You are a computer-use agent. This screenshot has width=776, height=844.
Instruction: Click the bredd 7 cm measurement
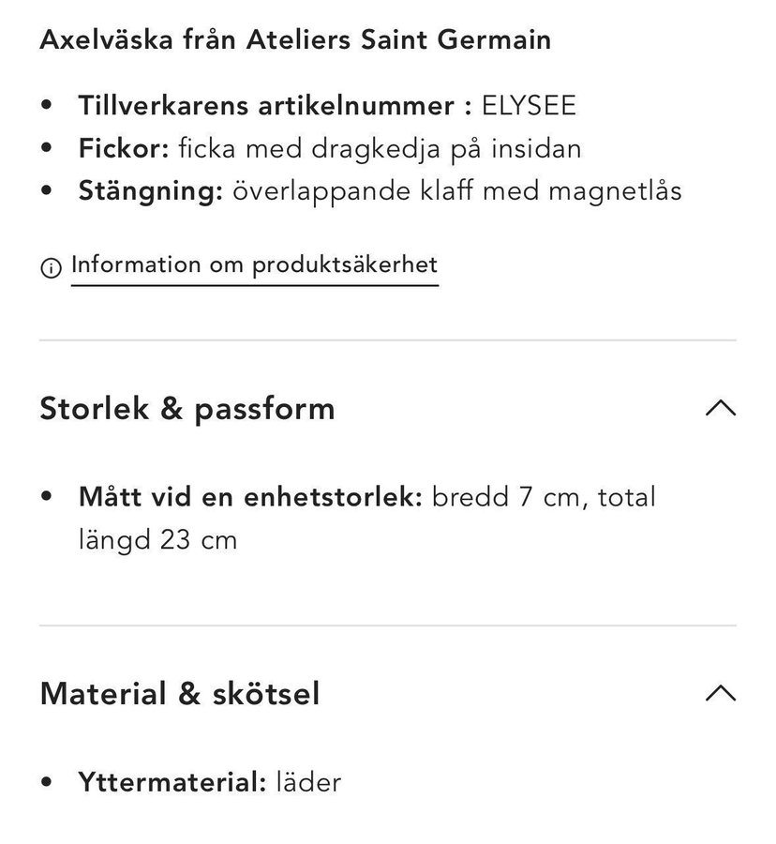pos(506,496)
